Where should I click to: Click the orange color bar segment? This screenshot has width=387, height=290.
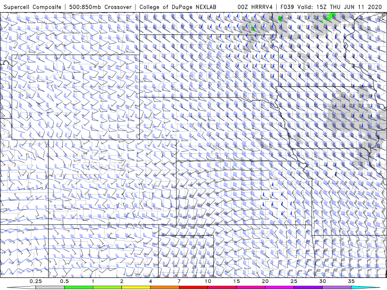click(164, 288)
